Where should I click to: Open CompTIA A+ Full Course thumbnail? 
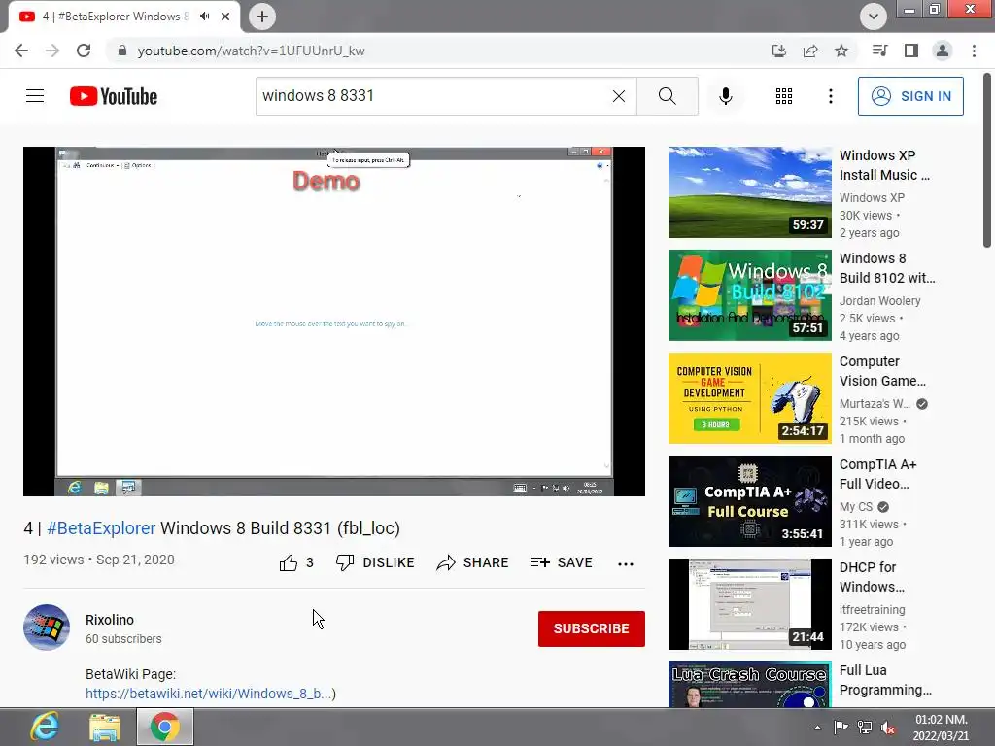(749, 501)
